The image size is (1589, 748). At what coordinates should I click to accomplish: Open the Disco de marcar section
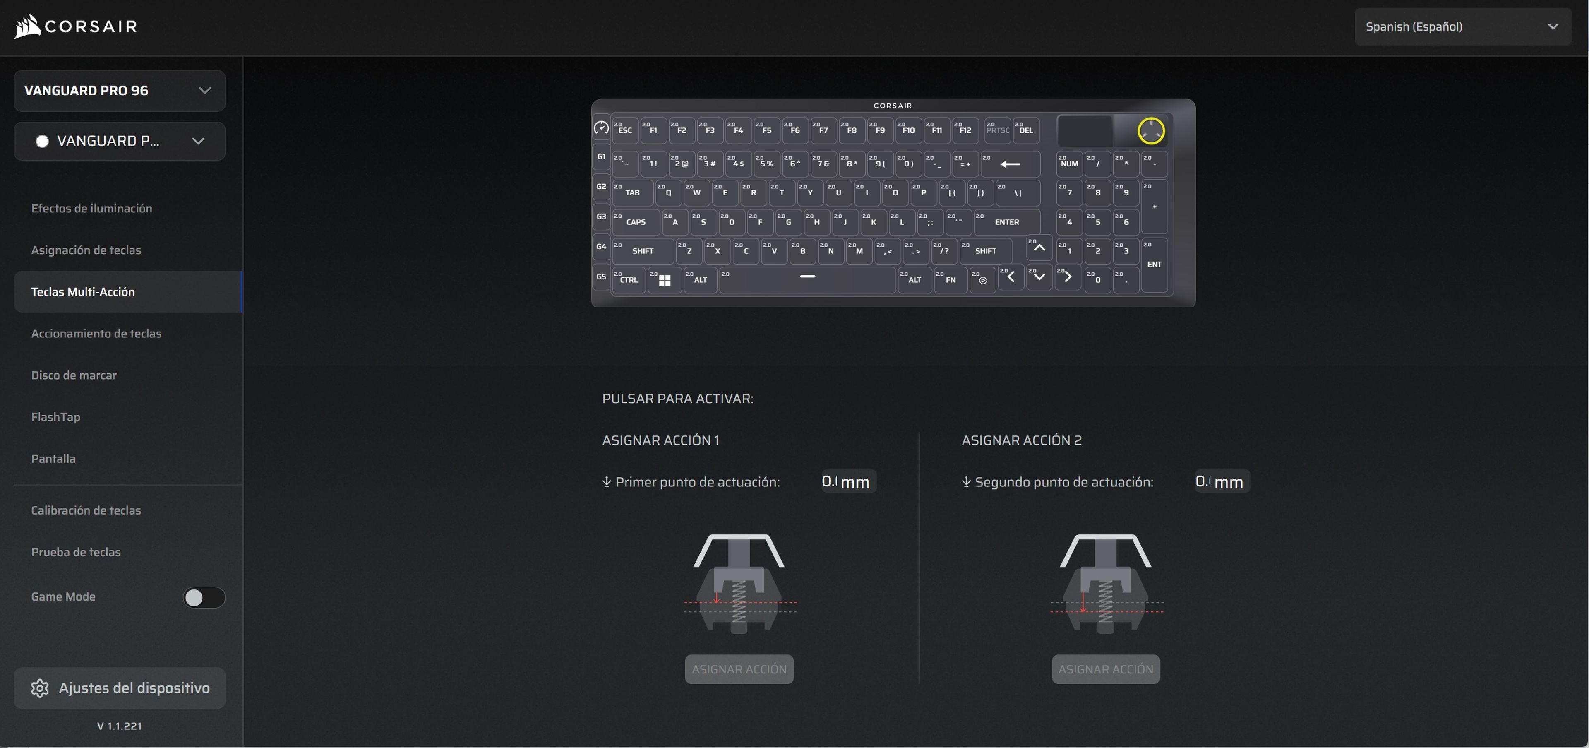74,375
